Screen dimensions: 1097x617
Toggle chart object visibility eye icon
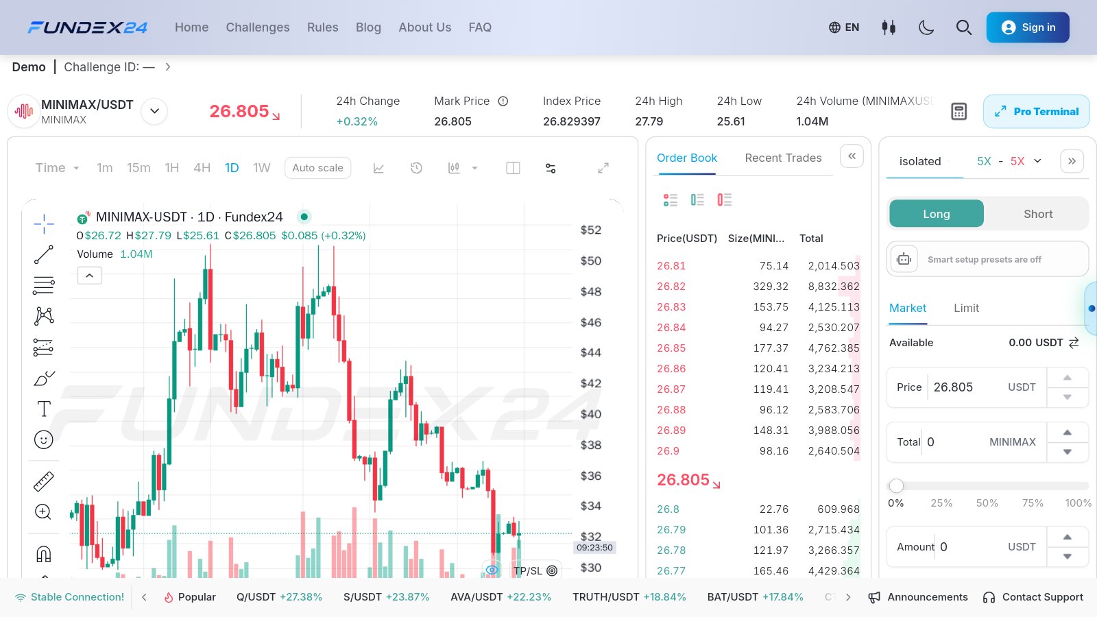[x=492, y=570]
